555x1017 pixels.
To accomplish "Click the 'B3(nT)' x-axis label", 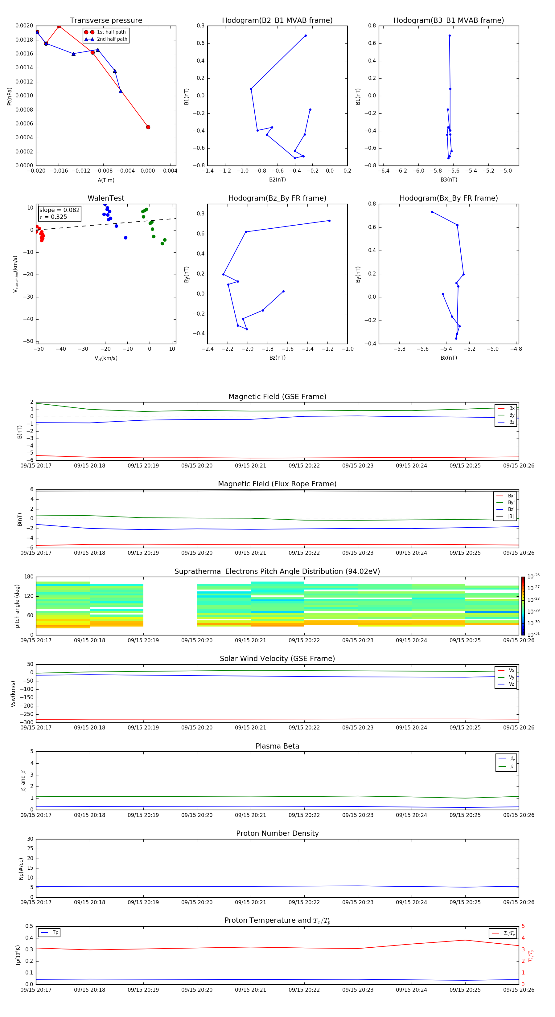I will 449,180.
